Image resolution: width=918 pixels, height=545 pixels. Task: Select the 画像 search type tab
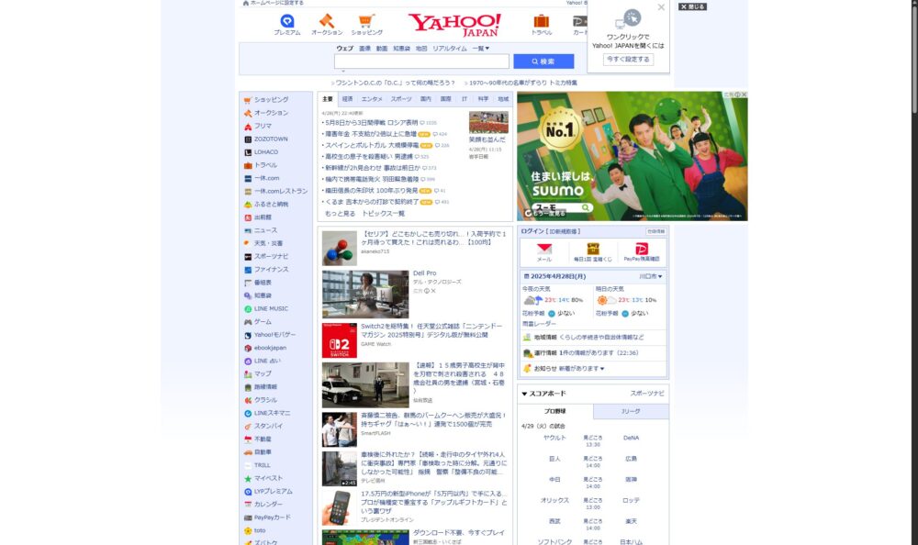[364, 49]
